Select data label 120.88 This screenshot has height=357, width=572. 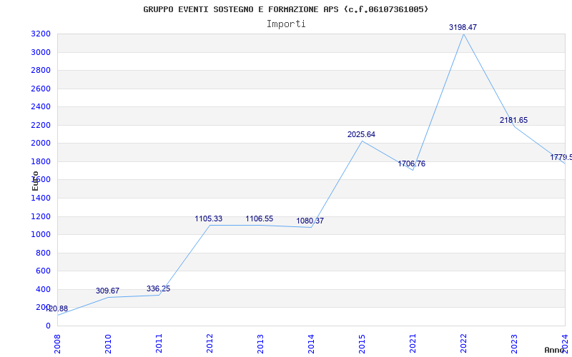(57, 309)
